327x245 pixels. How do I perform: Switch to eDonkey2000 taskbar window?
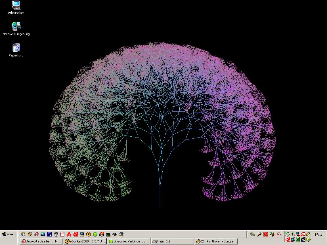(85, 241)
